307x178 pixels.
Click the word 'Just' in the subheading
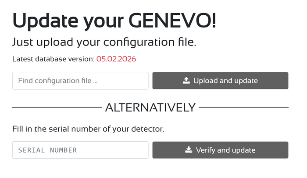pyautogui.click(x=21, y=42)
